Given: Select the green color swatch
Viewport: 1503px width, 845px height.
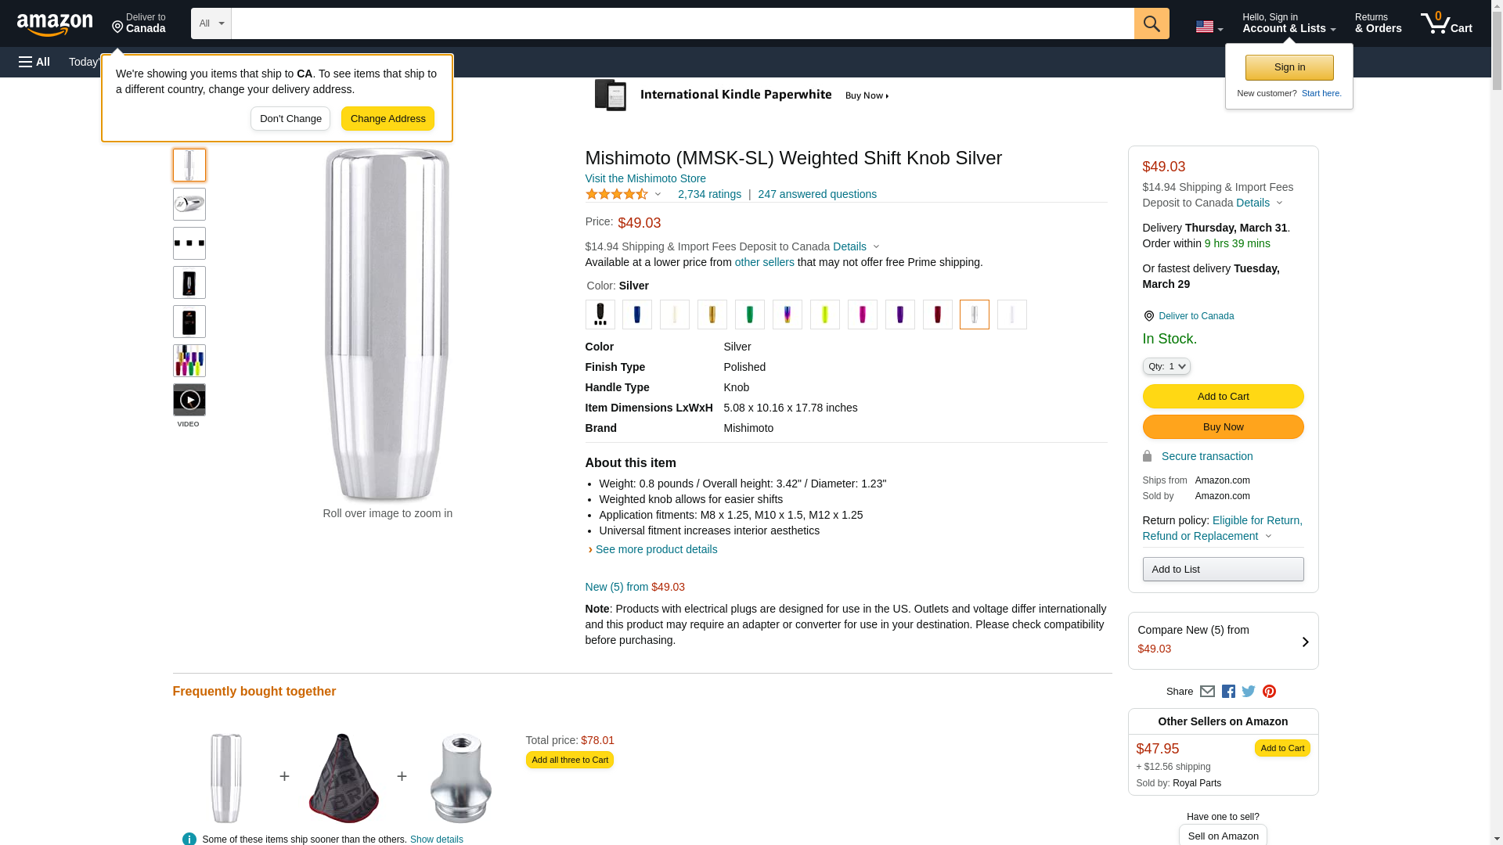Looking at the screenshot, I should [749, 315].
